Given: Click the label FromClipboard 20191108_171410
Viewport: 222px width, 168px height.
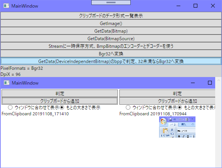Looking at the screenshot, I should click(35, 114).
